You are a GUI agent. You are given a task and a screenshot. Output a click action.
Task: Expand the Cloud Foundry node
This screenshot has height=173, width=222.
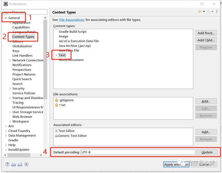coord(6,131)
